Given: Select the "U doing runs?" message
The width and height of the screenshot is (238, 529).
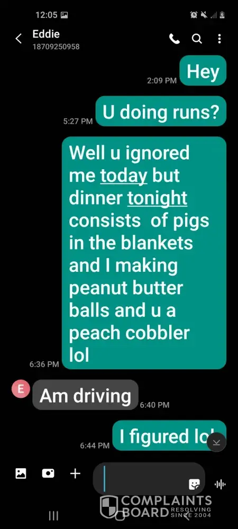Looking at the screenshot, I should tap(161, 111).
